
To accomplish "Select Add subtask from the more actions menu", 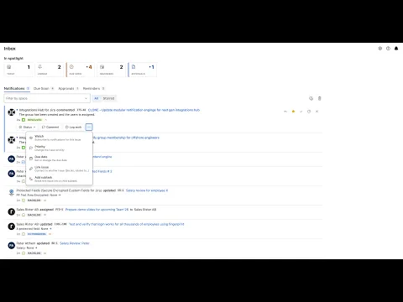I will [x=59, y=180].
